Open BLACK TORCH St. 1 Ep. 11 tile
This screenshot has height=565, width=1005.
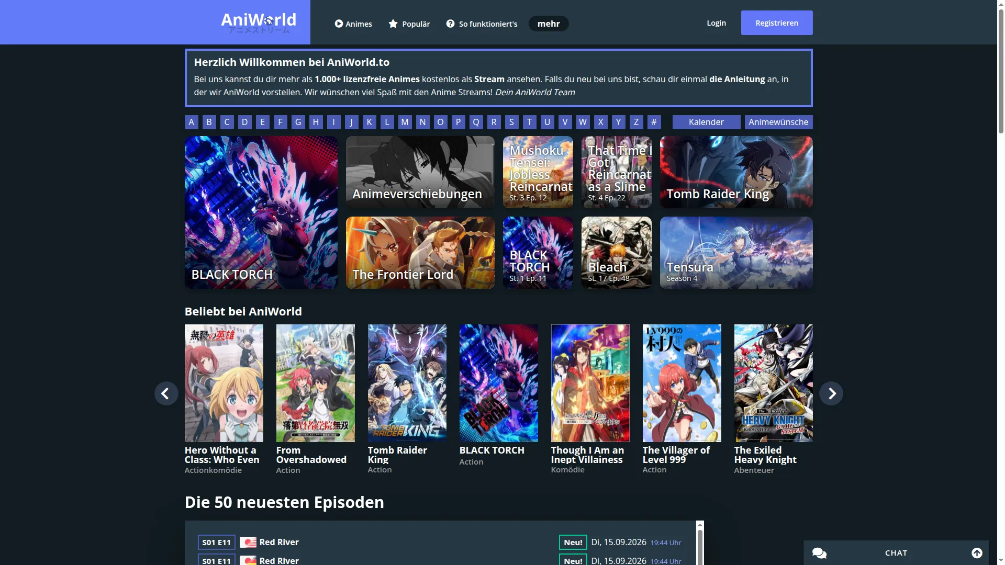538,253
